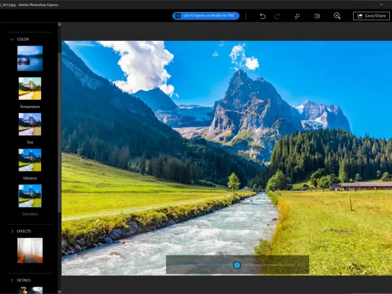Select the Tint adjustment thumbnail
The image size is (392, 294).
[x=30, y=124]
